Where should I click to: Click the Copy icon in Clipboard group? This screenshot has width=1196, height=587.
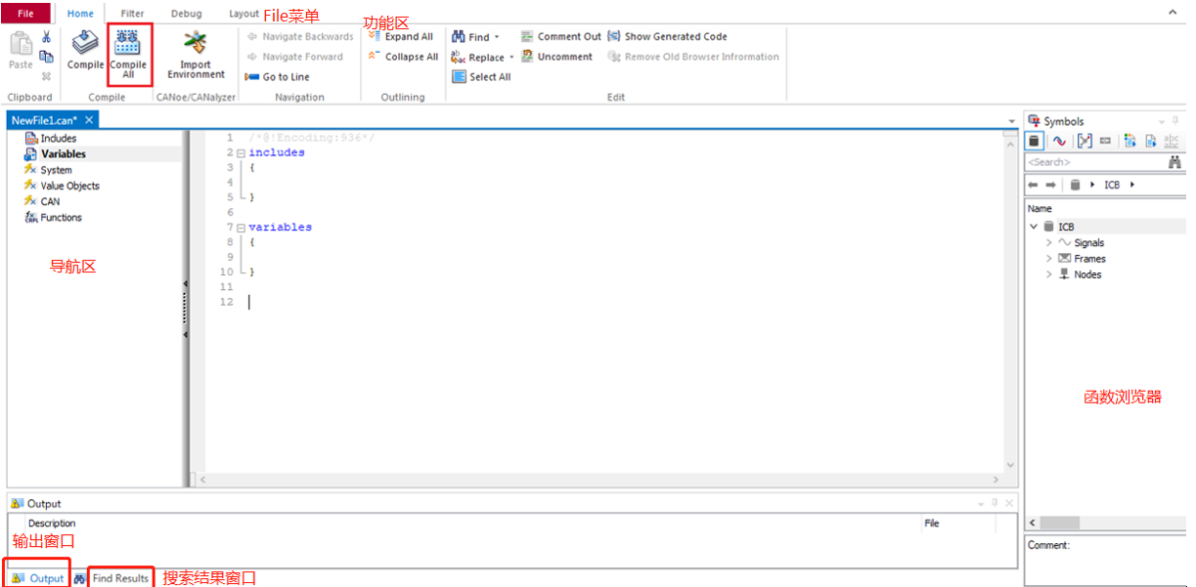point(46,57)
